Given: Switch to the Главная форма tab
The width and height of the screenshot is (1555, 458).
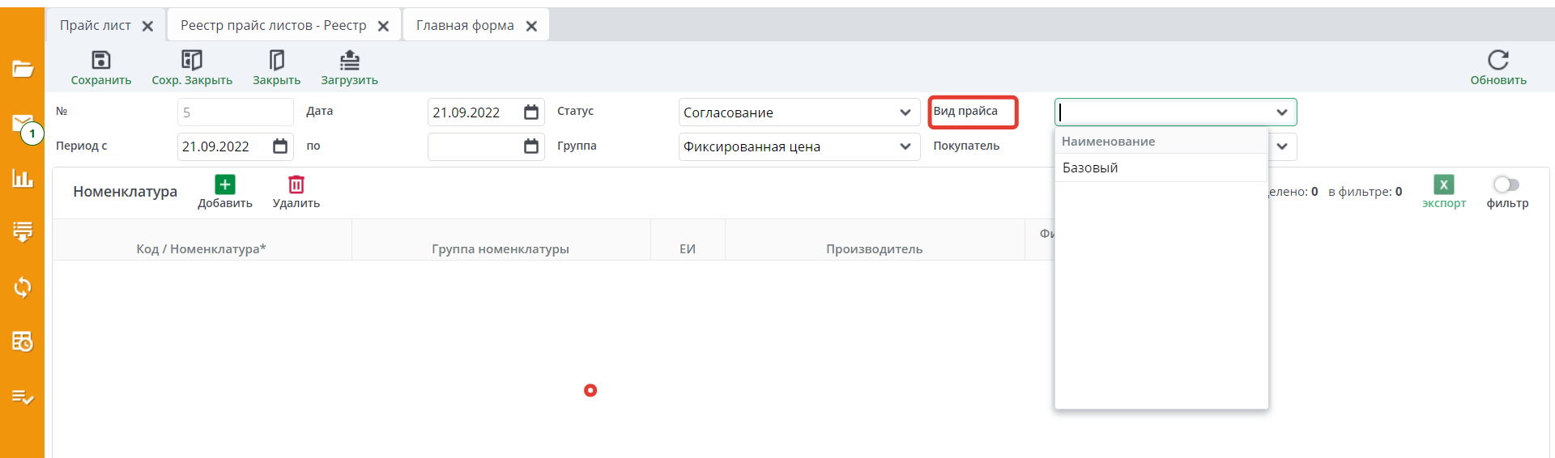Looking at the screenshot, I should pyautogui.click(x=465, y=26).
